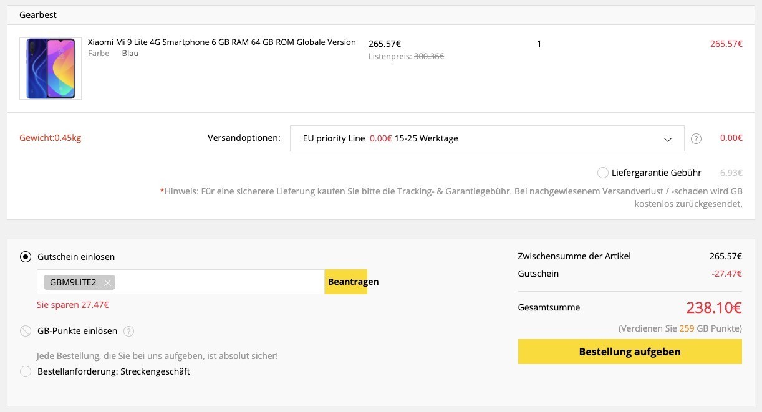Screen dimensions: 762x412
Task: Enable the Liefergarantie Gebühr option
Action: [602, 173]
